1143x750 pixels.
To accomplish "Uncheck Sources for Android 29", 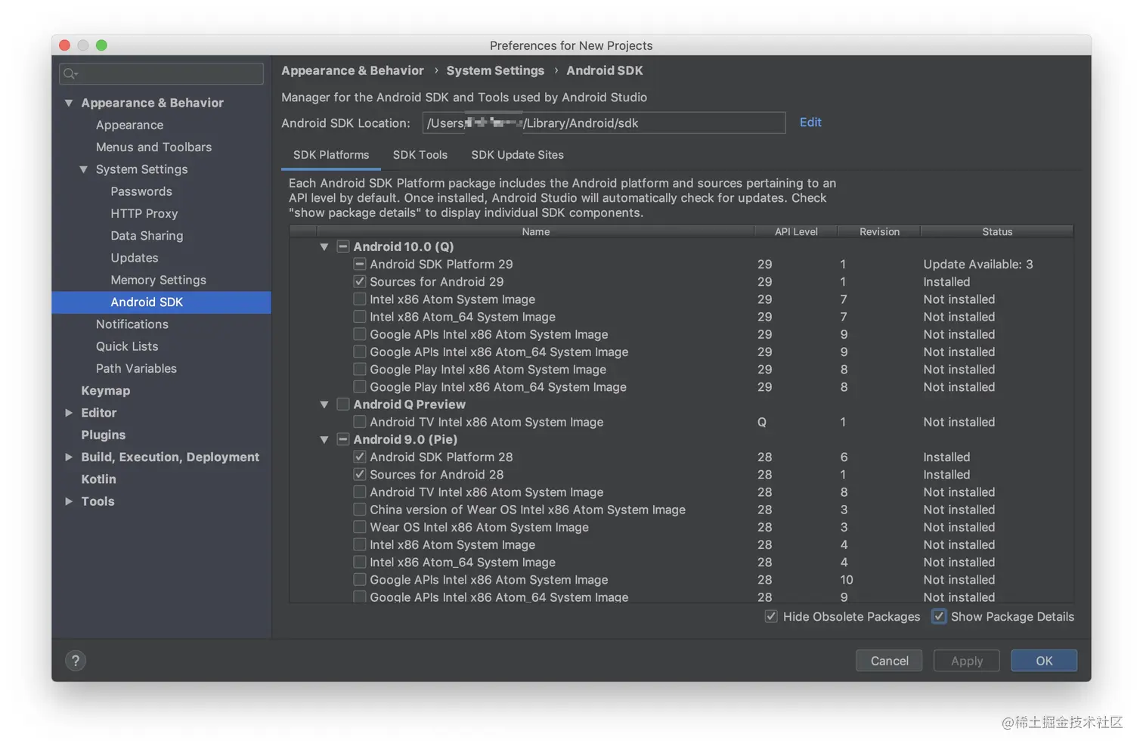I will [360, 281].
